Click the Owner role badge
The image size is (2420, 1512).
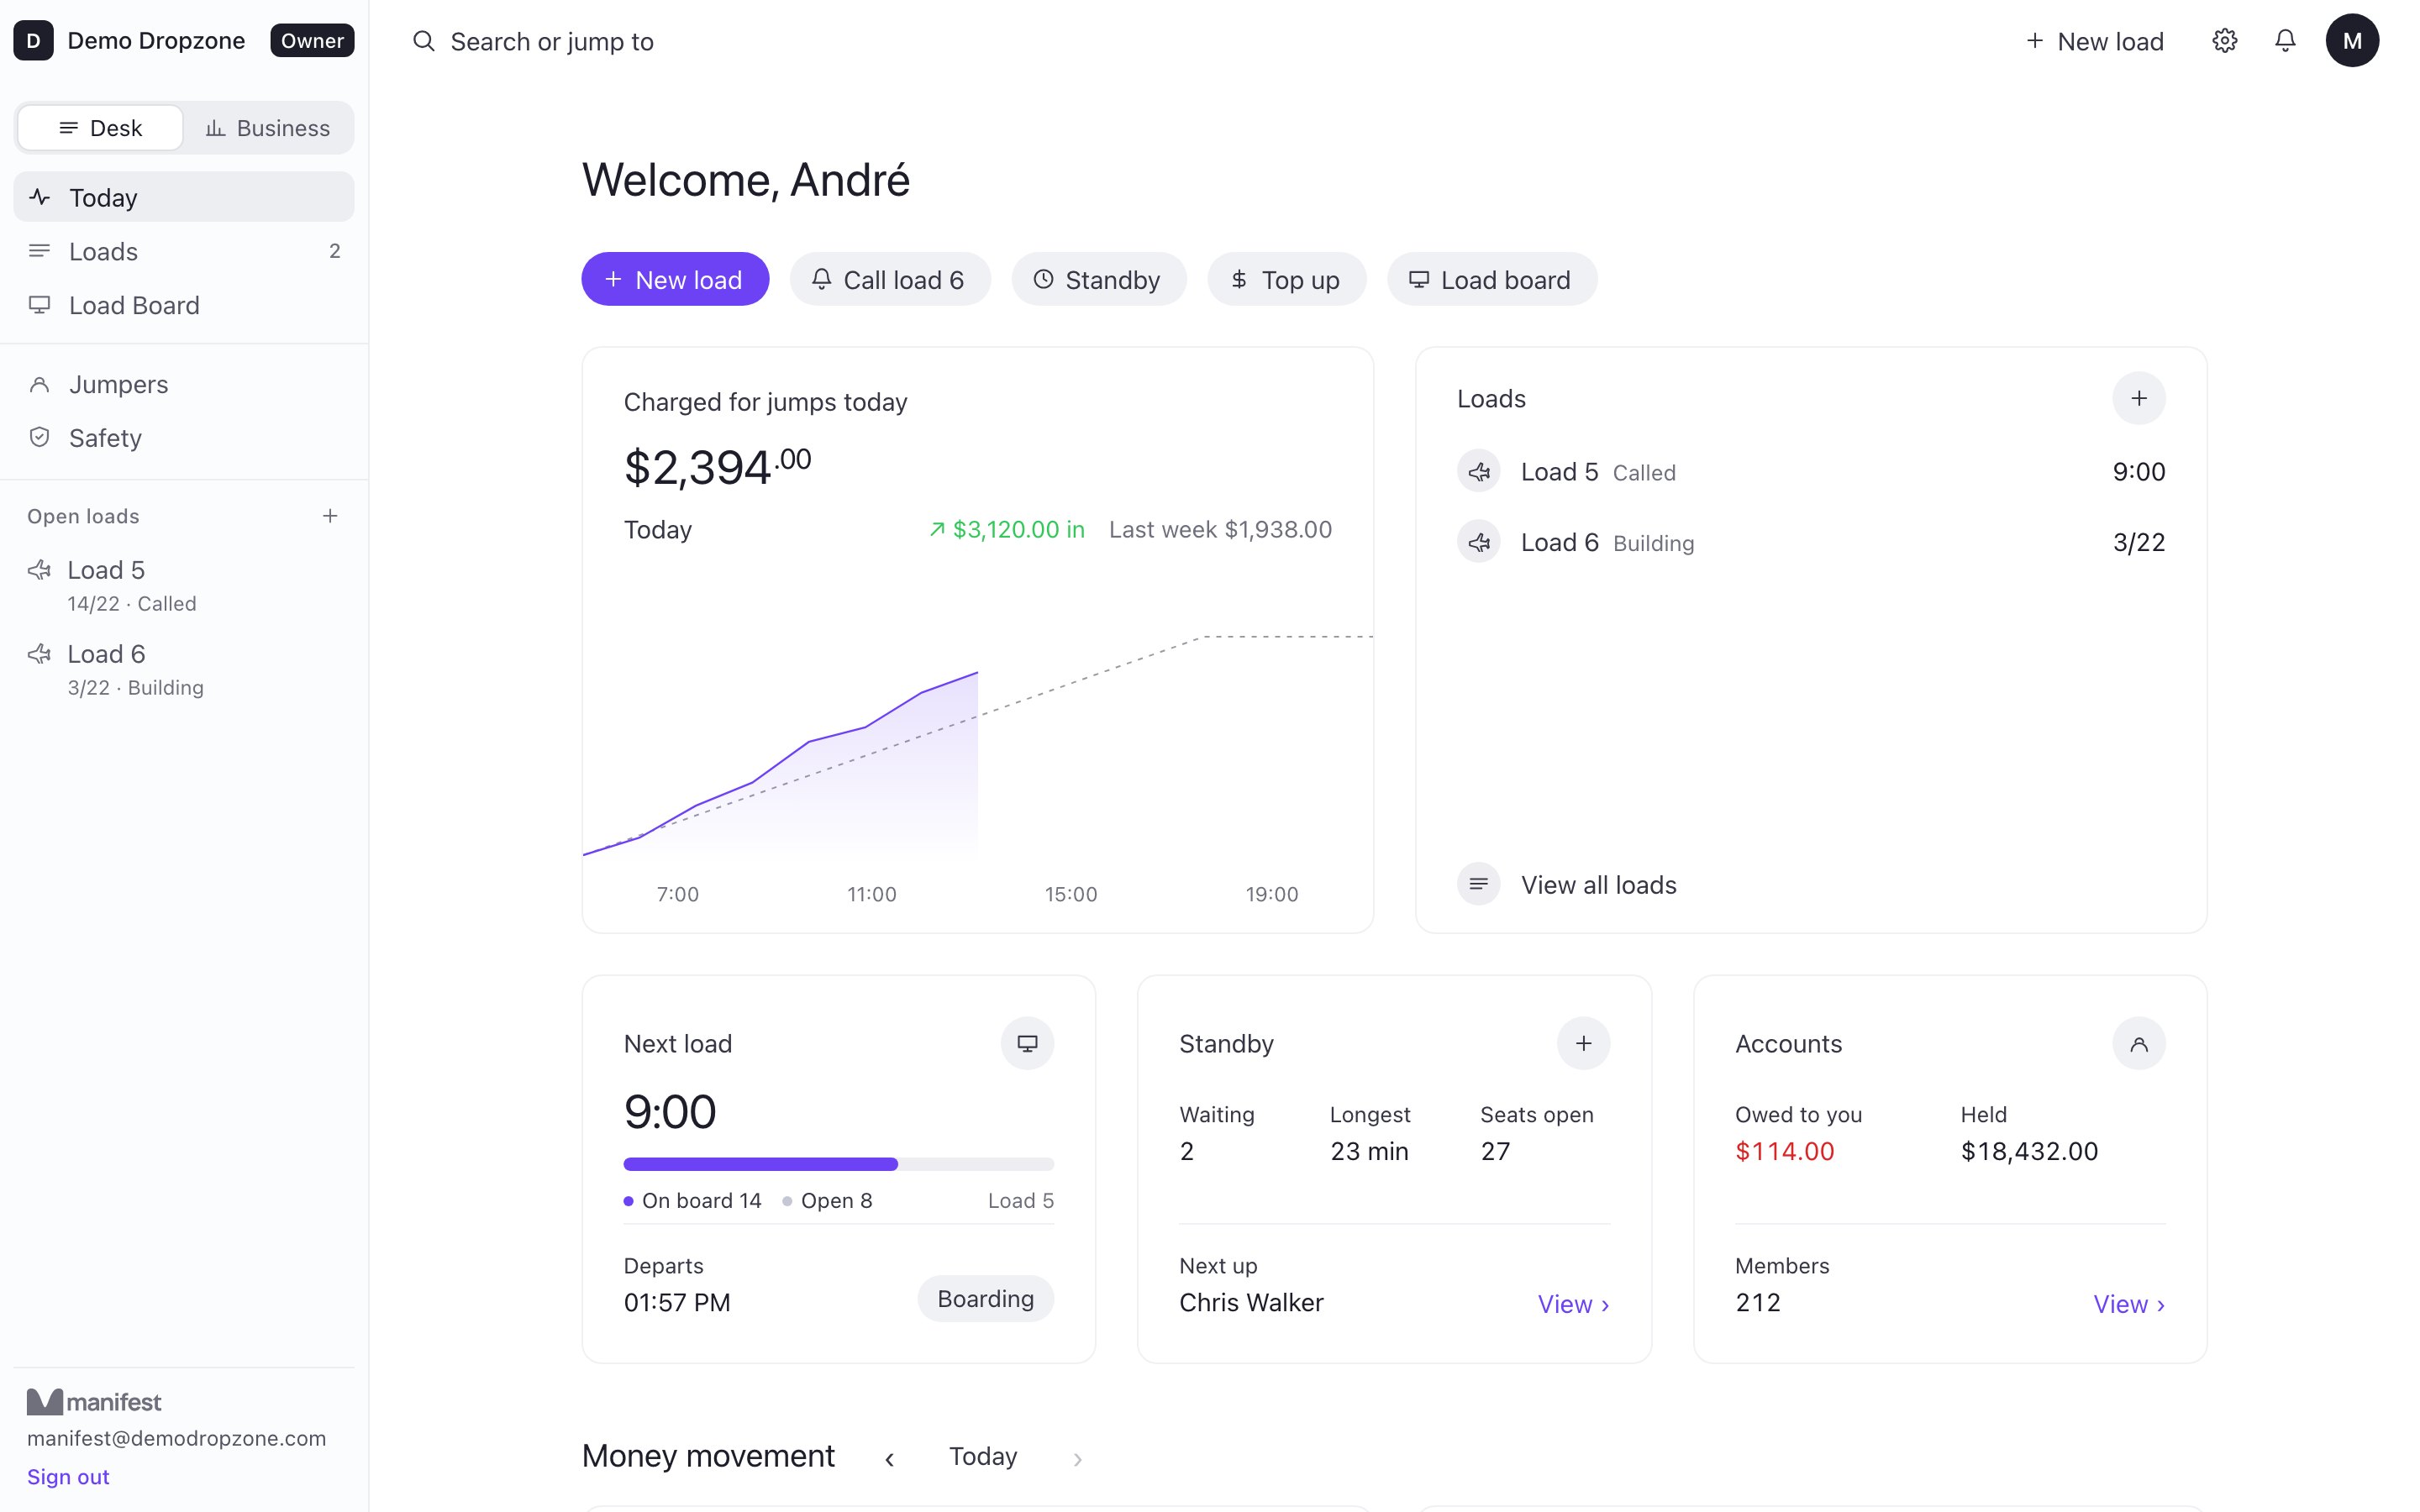click(312, 41)
